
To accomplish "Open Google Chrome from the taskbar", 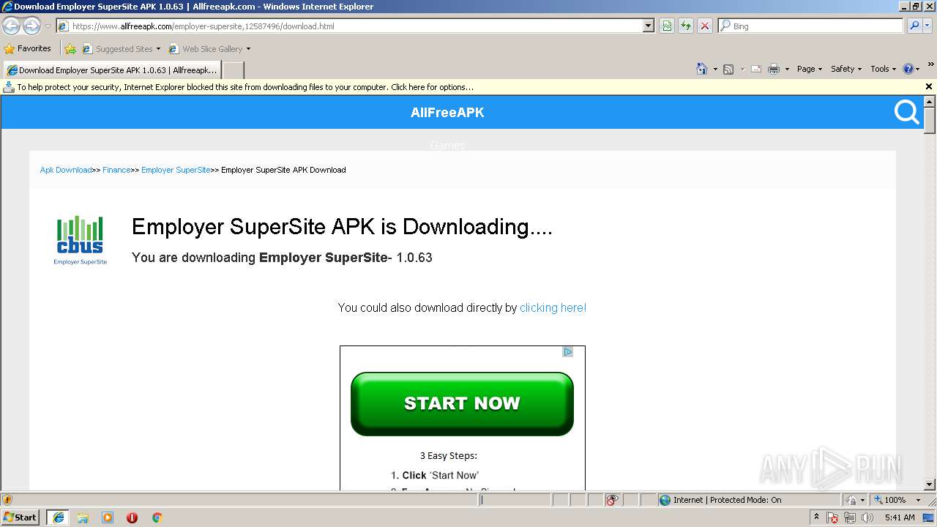I will tap(157, 517).
